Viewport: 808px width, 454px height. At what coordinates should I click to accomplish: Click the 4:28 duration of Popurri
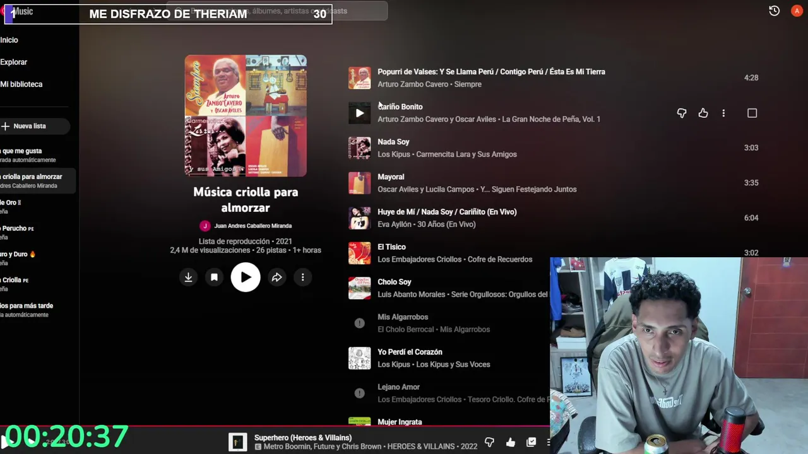click(x=751, y=78)
